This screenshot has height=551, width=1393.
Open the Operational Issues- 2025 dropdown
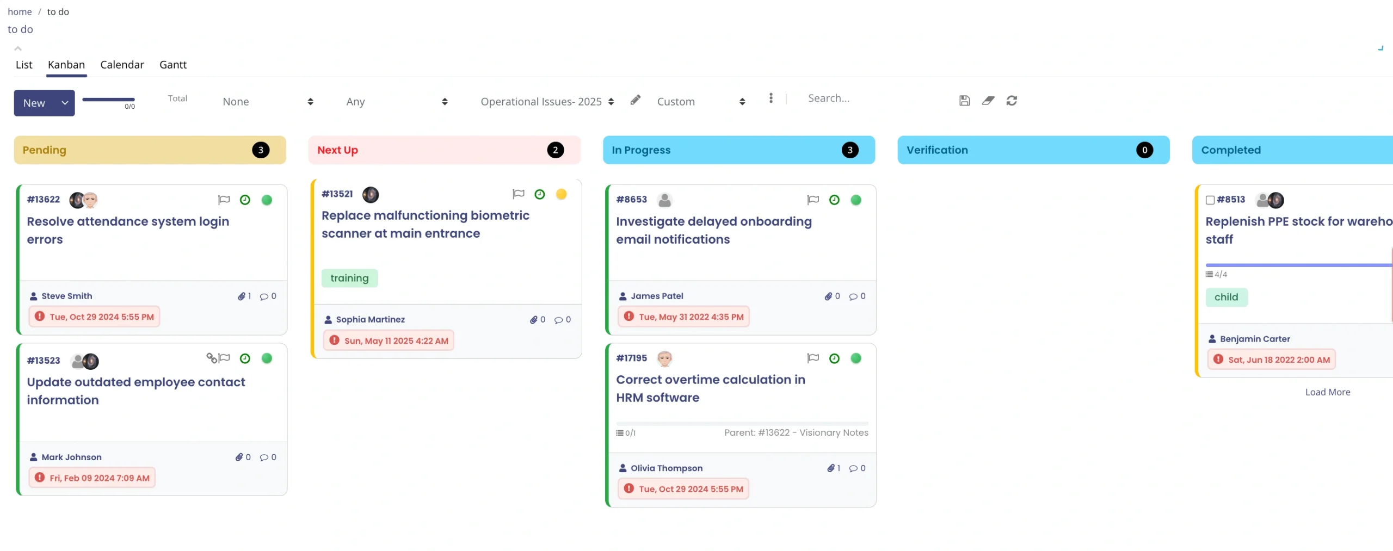[x=547, y=102]
